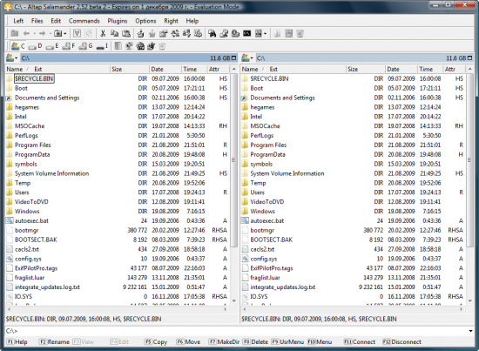Click left panel horizontal scroll right arrow

tap(226, 309)
